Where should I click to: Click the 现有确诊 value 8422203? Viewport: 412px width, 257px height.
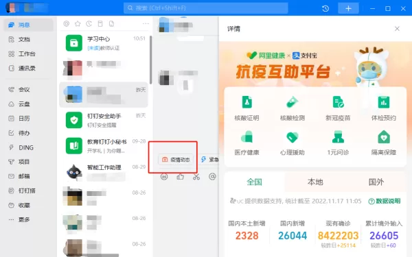coord(338,236)
